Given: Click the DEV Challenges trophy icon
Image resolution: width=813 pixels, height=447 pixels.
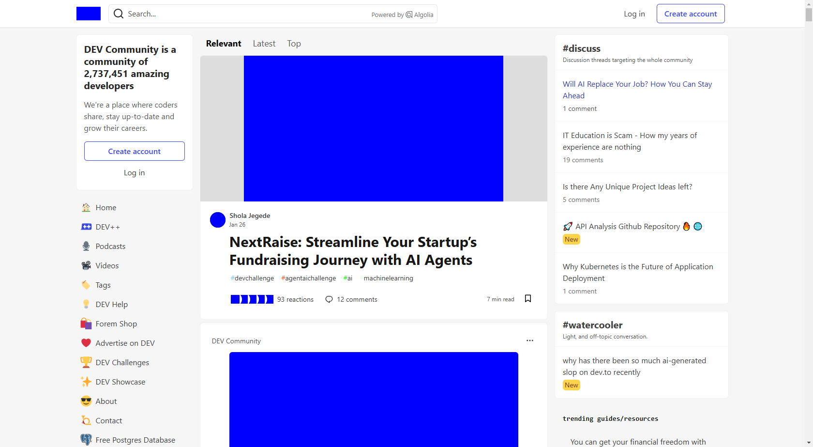Looking at the screenshot, I should pyautogui.click(x=86, y=362).
